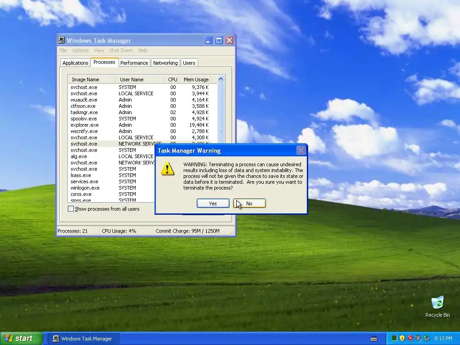The image size is (460, 345).
Task: Cancel termination with the No button
Action: (x=249, y=203)
